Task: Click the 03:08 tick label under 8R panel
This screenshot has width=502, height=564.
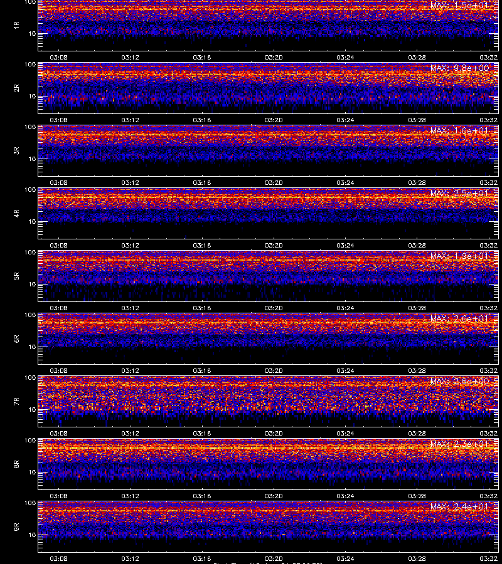Action: [58, 496]
